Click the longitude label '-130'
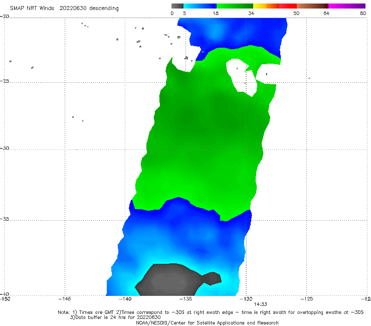Screen dimensions: 371x326 246,299
